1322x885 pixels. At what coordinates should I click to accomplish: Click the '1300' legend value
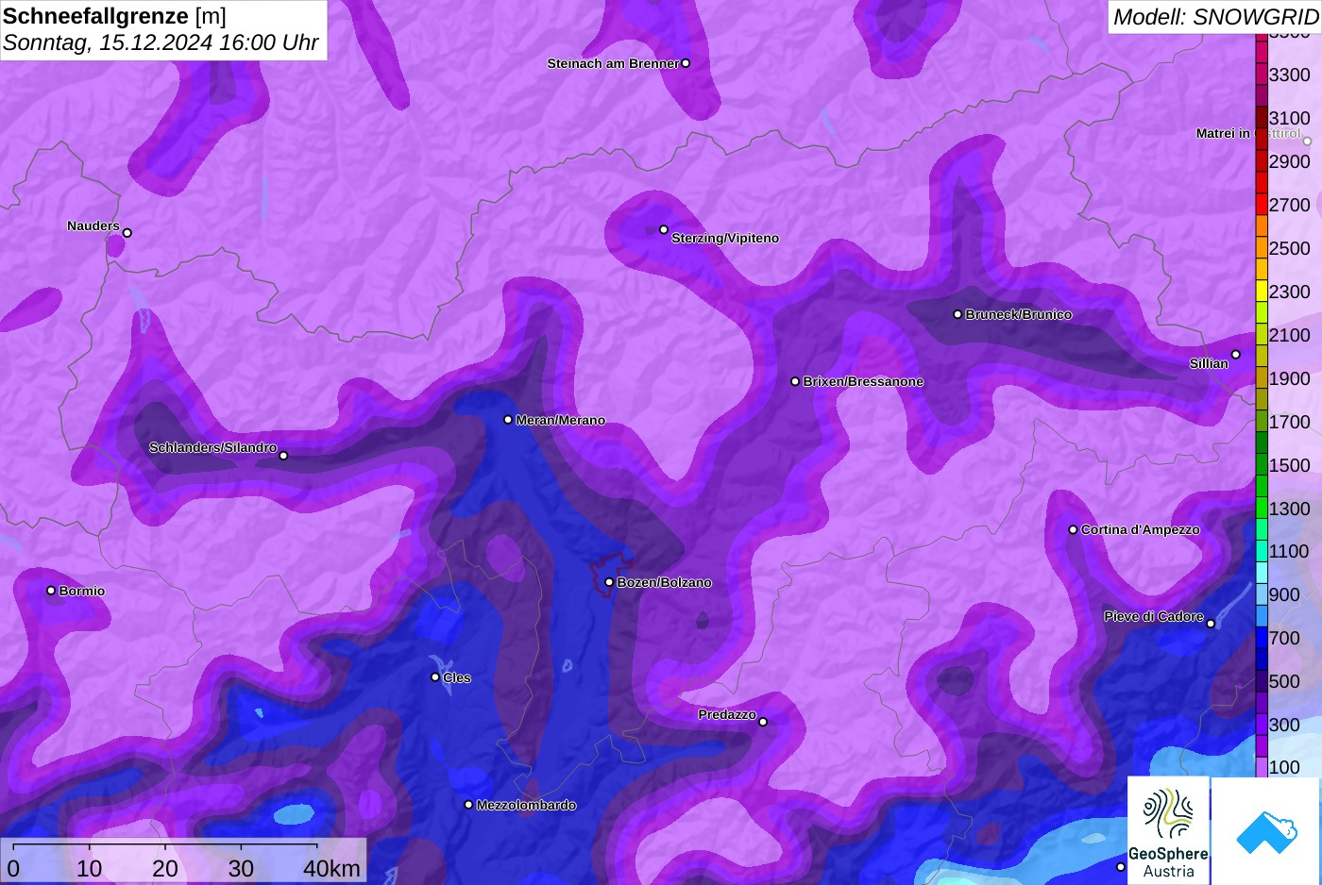[x=1289, y=509]
